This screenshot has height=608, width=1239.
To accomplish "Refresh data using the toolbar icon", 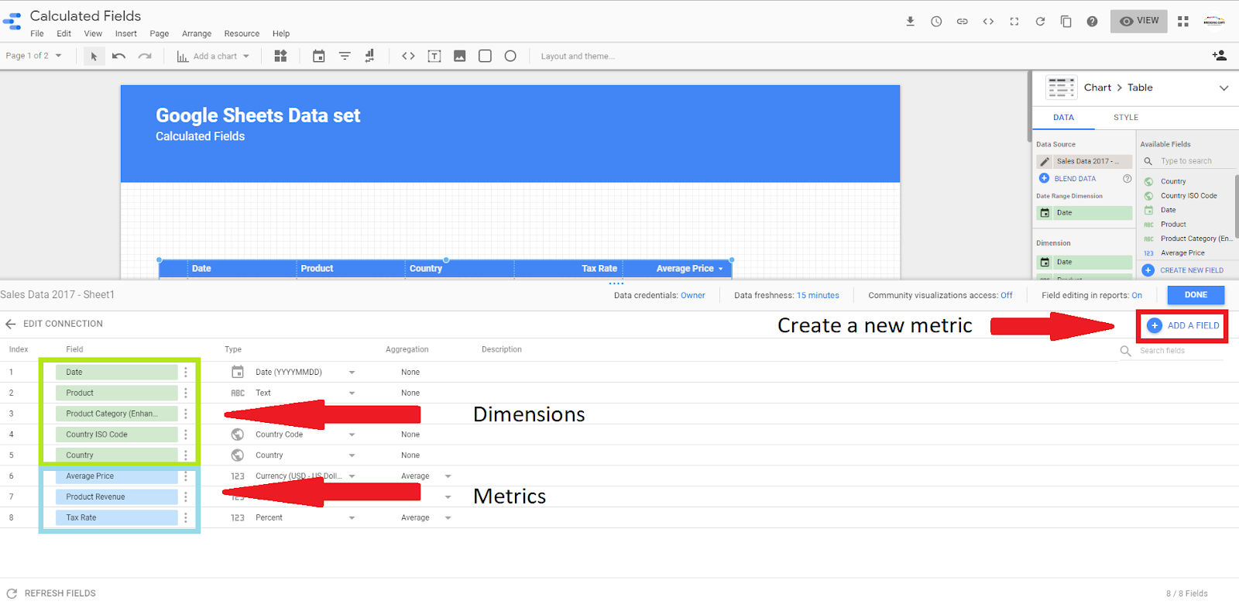I will (x=1040, y=22).
